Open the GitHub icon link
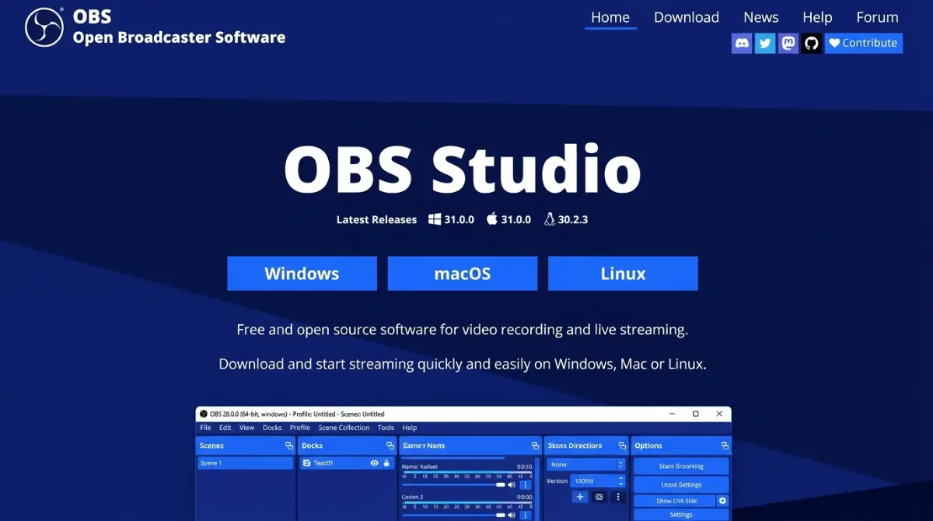This screenshot has height=521, width=933. coord(812,43)
